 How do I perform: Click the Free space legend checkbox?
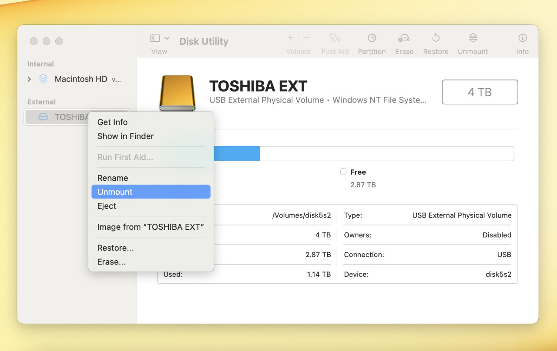pyautogui.click(x=343, y=172)
